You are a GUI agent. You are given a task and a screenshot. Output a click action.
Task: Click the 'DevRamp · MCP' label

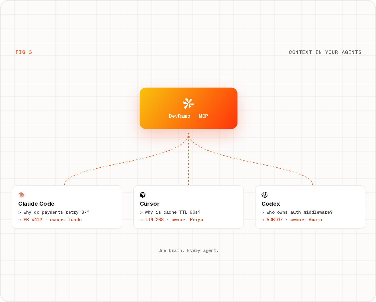click(x=189, y=116)
